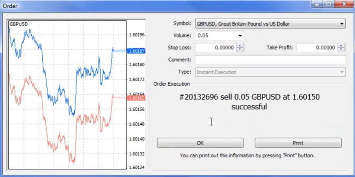355x177 pixels.
Task: Focus the Comment text field
Action: click(x=270, y=60)
